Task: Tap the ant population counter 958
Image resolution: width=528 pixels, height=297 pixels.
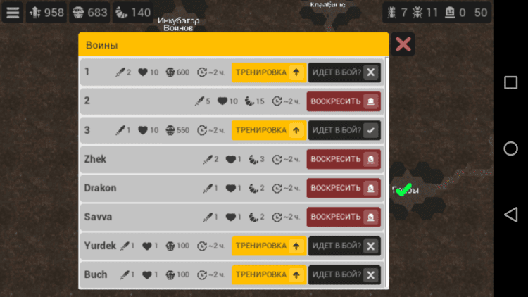Action: [x=46, y=13]
